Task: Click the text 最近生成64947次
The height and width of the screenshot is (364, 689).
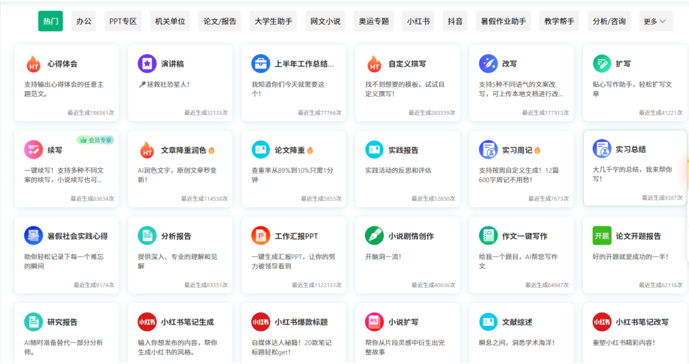Action: click(547, 285)
